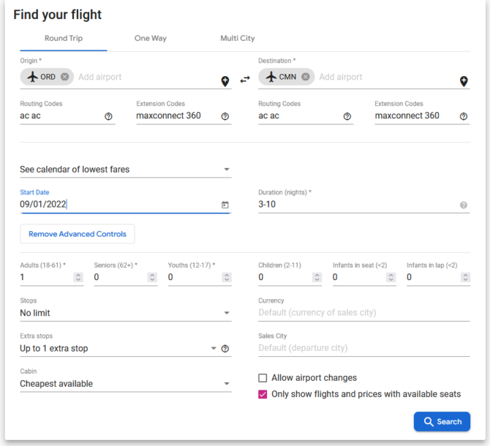Enable Allow airport changes checkbox
Image resolution: width=490 pixels, height=446 pixels.
[x=263, y=378]
